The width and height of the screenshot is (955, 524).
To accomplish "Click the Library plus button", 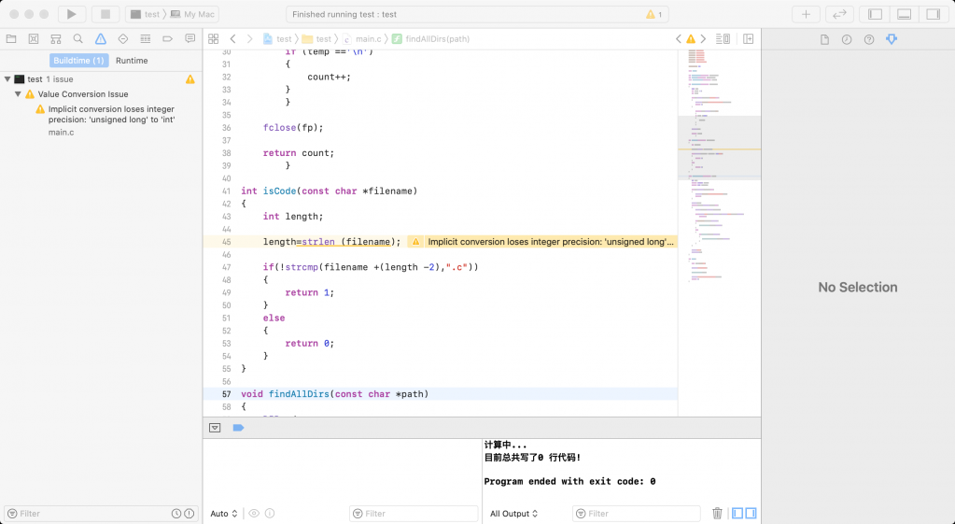I will [806, 14].
